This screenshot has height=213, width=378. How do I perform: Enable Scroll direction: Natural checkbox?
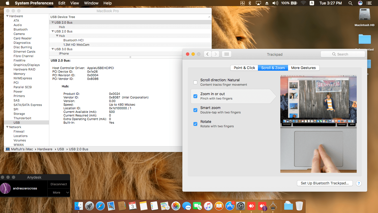[x=195, y=82]
